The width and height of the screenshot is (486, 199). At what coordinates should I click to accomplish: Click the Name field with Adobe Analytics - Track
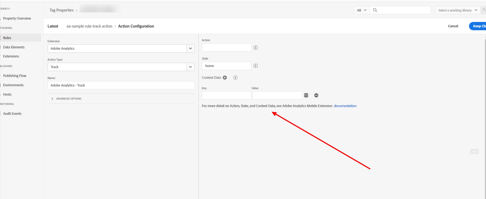(x=121, y=85)
